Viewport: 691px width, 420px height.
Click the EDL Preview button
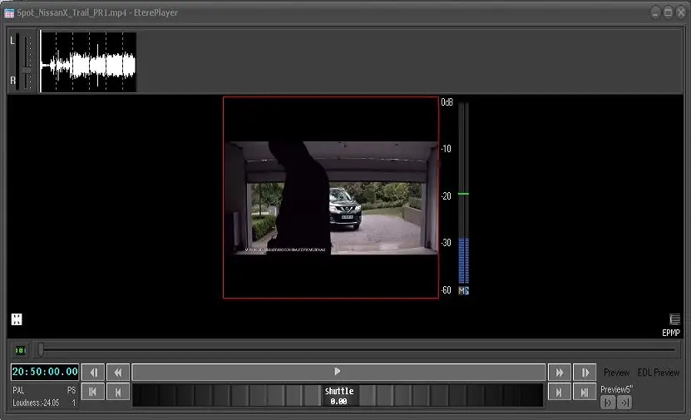(x=659, y=373)
